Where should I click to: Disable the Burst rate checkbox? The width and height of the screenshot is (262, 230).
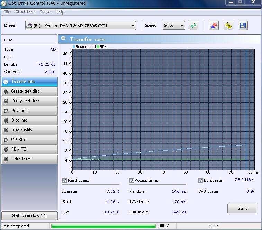(200, 180)
